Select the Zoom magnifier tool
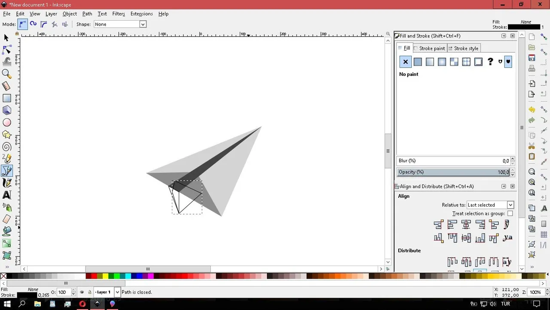This screenshot has width=550, height=310. tap(6, 74)
